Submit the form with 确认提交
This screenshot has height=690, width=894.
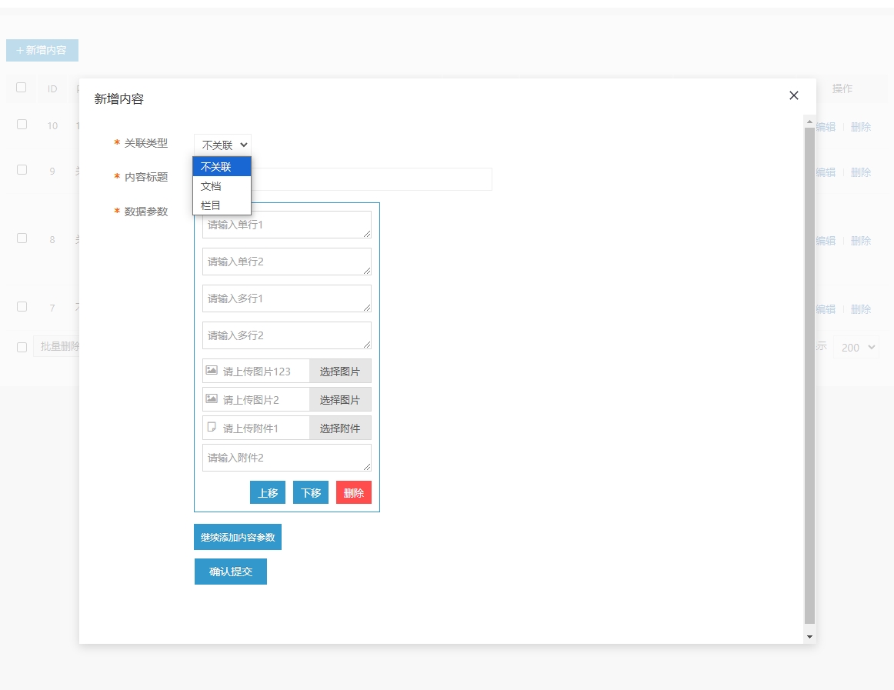231,572
